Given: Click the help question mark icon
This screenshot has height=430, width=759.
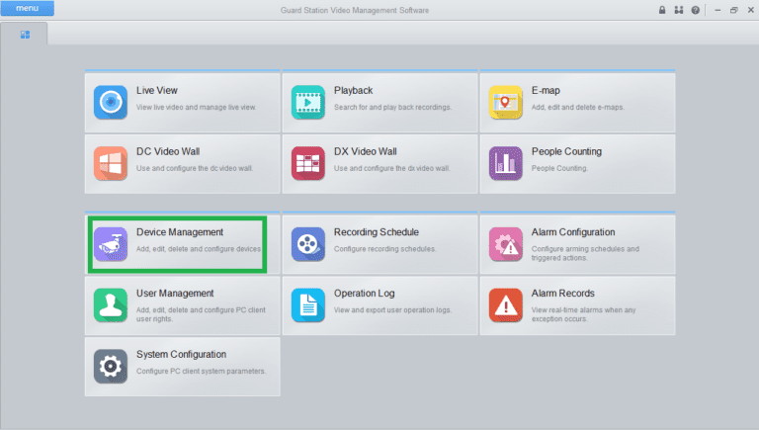Looking at the screenshot, I should coord(696,10).
